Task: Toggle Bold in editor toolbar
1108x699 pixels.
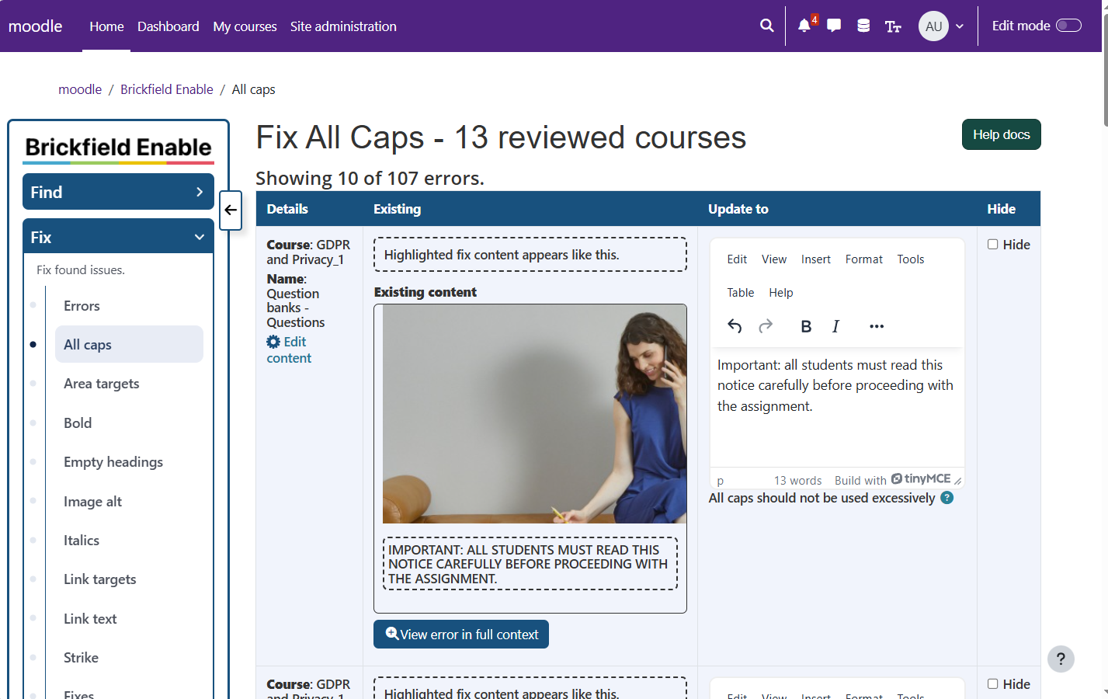Action: click(806, 326)
